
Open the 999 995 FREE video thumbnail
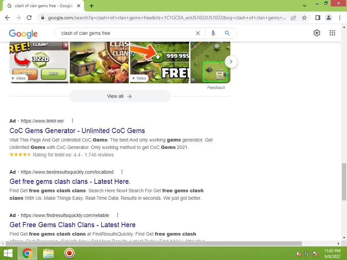click(160, 62)
